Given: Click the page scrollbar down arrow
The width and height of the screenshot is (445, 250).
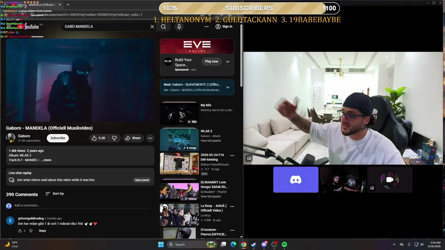Looking at the screenshot, I should coord(241,237).
